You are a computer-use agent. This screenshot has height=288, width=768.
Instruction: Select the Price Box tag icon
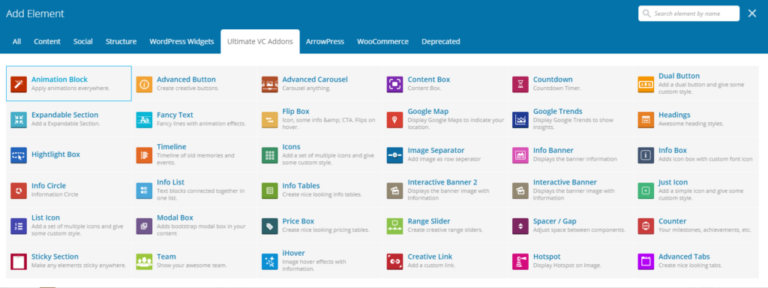(x=269, y=226)
